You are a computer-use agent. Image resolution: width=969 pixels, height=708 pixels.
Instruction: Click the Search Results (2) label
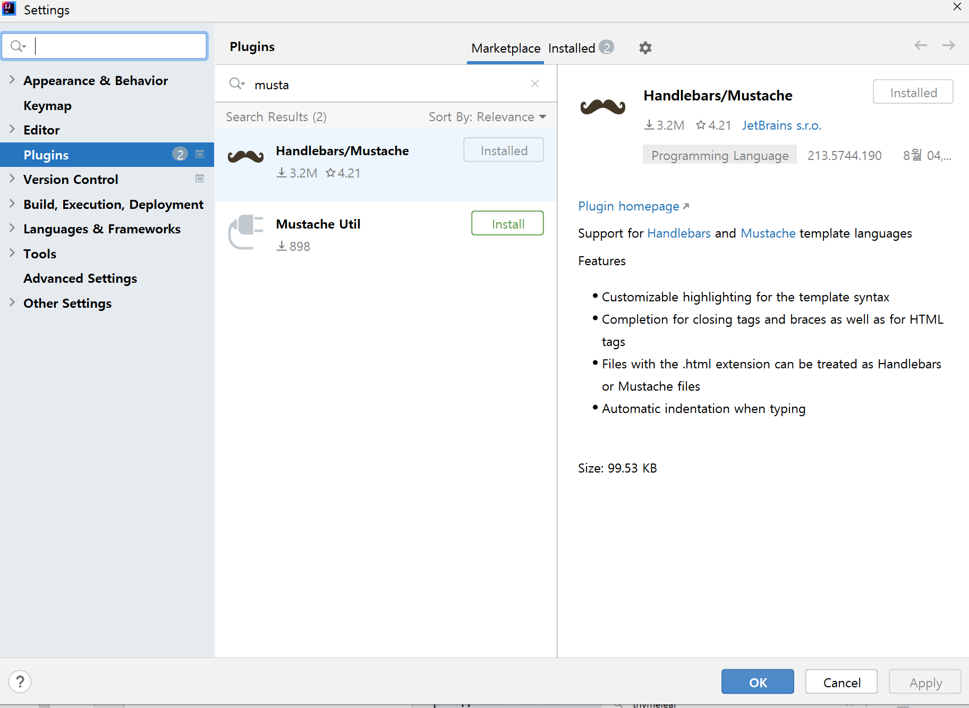pyautogui.click(x=276, y=117)
